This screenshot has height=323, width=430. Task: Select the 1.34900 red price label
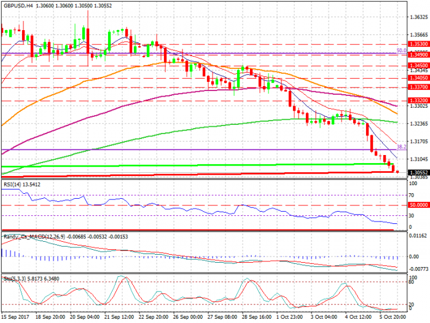click(x=418, y=55)
